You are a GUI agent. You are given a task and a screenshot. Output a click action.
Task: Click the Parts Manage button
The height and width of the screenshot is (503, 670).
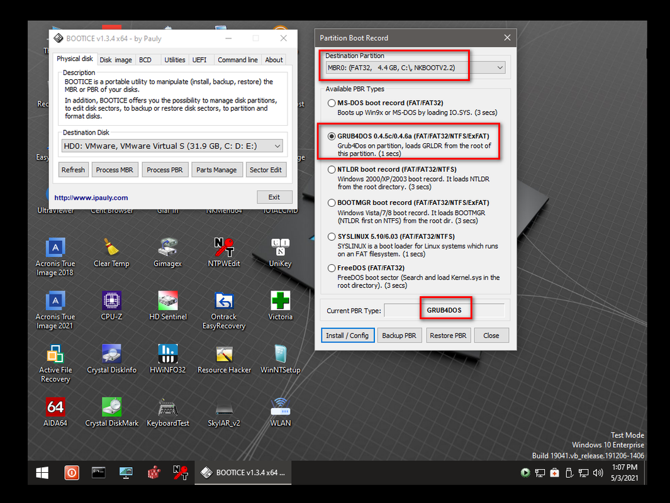click(216, 170)
